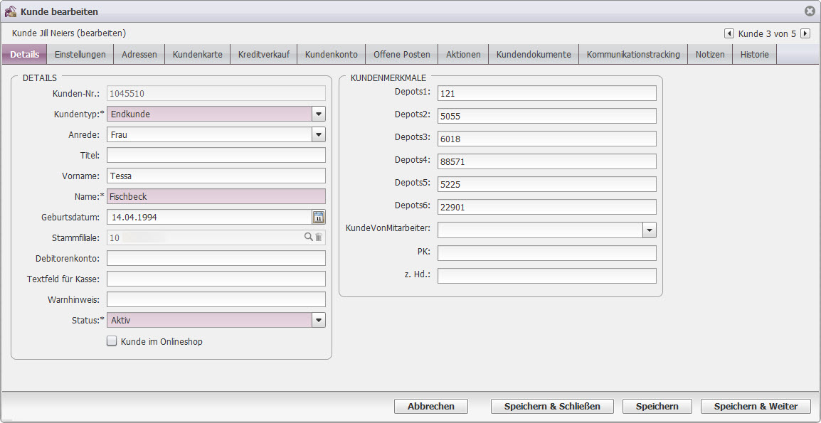The image size is (821, 423).
Task: Open the Anrede dropdown list
Action: click(319, 134)
